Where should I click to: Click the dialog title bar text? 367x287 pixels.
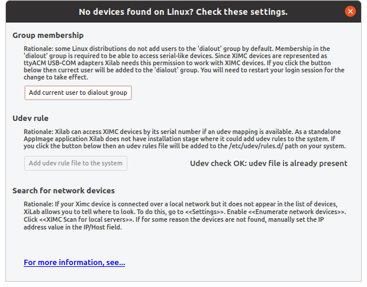click(x=183, y=12)
